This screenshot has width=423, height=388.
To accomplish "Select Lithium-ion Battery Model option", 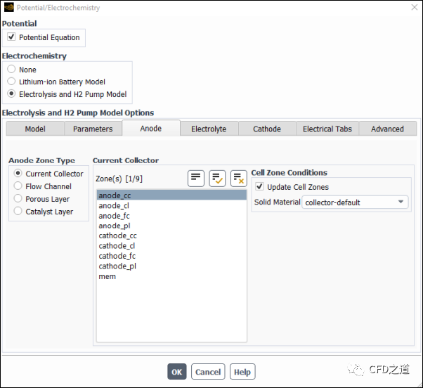I will [x=11, y=82].
